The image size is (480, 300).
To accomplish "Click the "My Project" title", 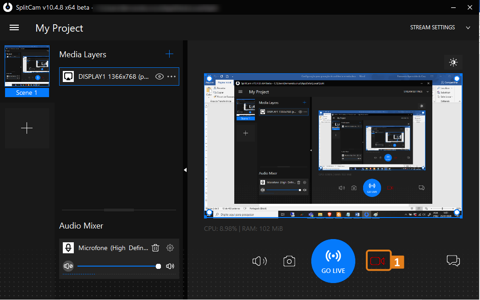I will [x=60, y=28].
